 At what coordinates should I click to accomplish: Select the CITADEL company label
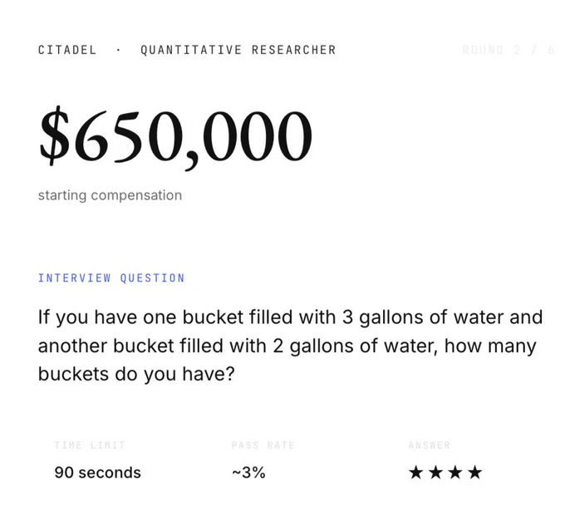(67, 50)
